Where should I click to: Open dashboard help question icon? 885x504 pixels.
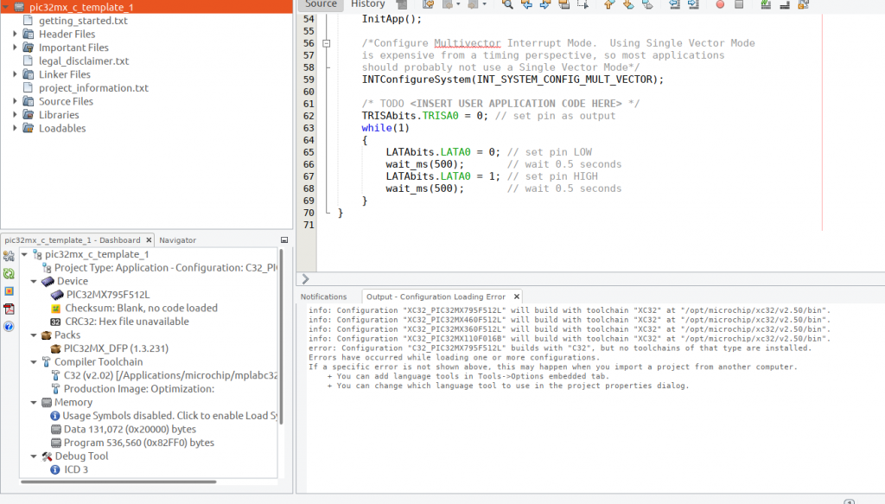(9, 326)
